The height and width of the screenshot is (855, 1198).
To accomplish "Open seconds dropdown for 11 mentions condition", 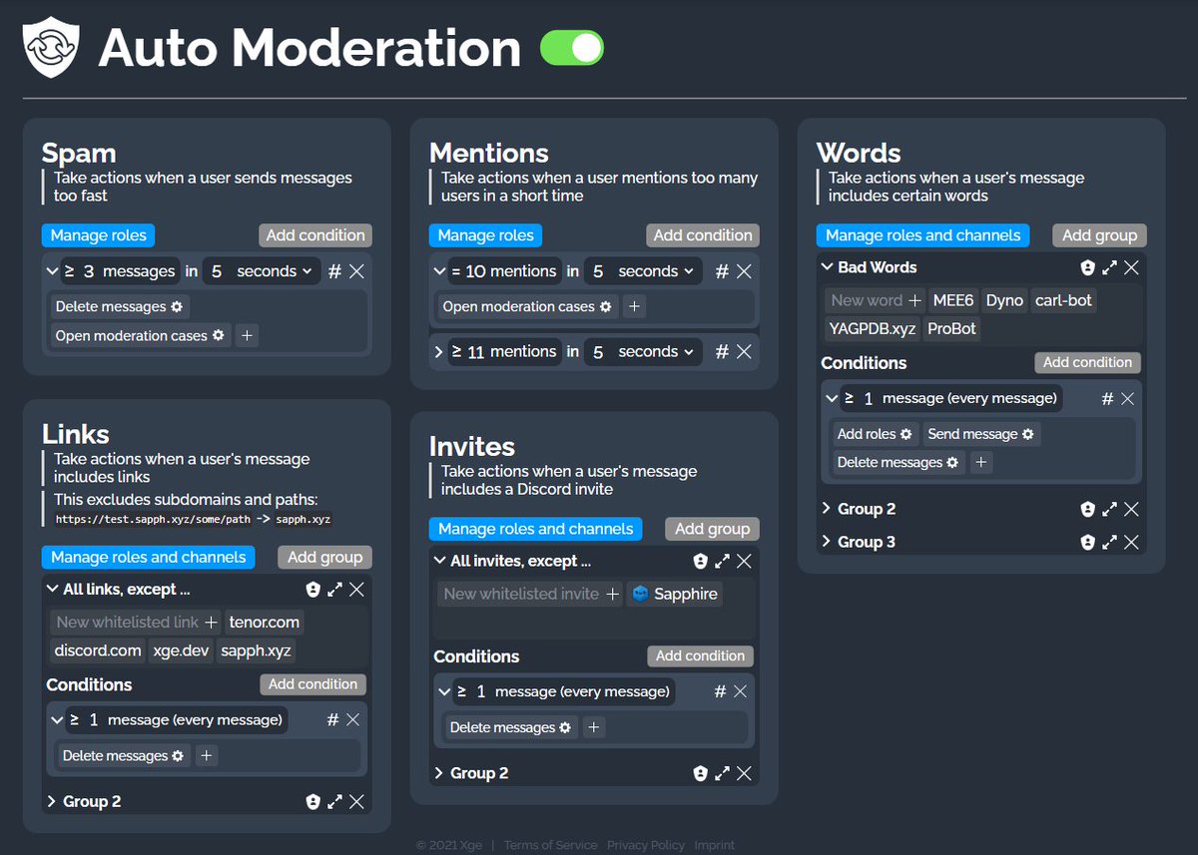I will (644, 352).
